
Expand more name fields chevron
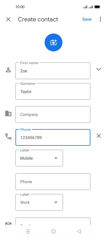tap(99, 69)
